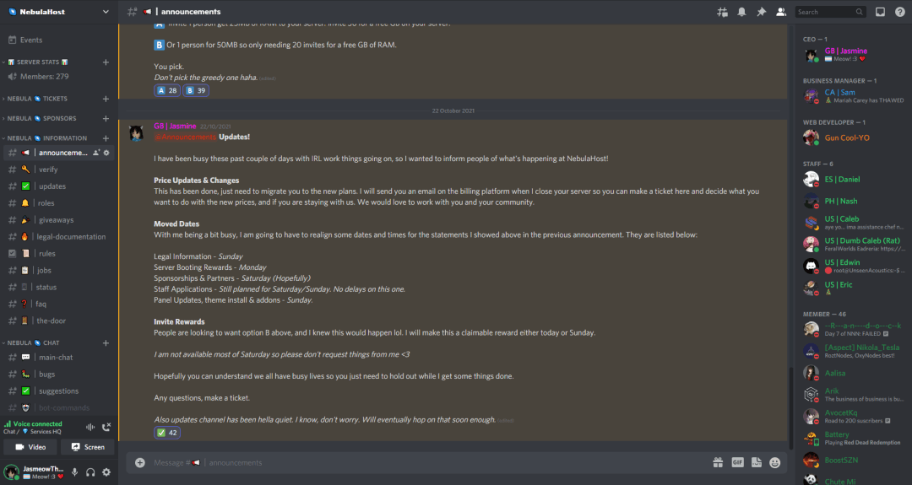Open user settings gear icon
The image size is (912, 485).
point(106,472)
